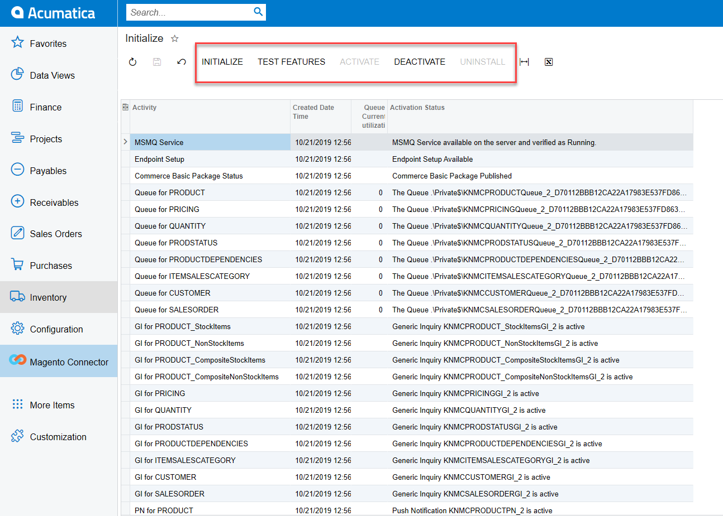Screen dimensions: 723x516
Task: Select Customization menu item
Action: coord(58,437)
